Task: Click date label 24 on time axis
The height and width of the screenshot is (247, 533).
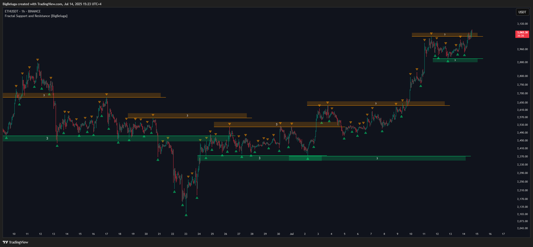Action: click(x=199, y=234)
